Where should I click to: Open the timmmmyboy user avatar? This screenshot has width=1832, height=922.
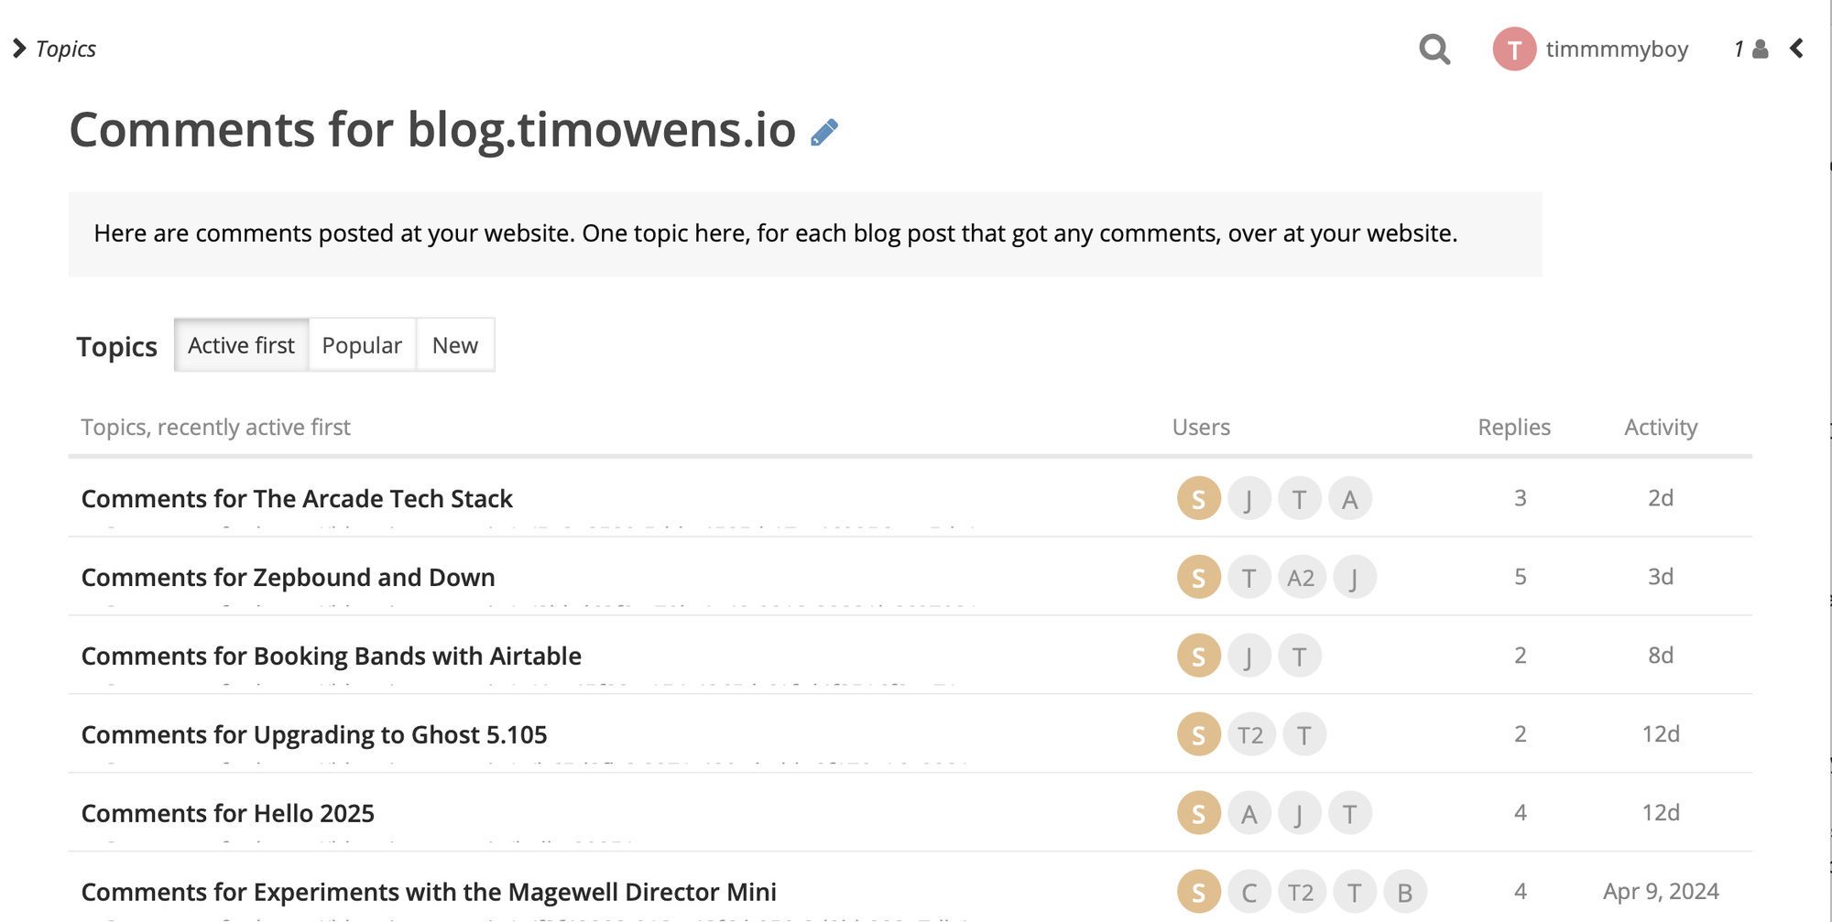click(1514, 49)
